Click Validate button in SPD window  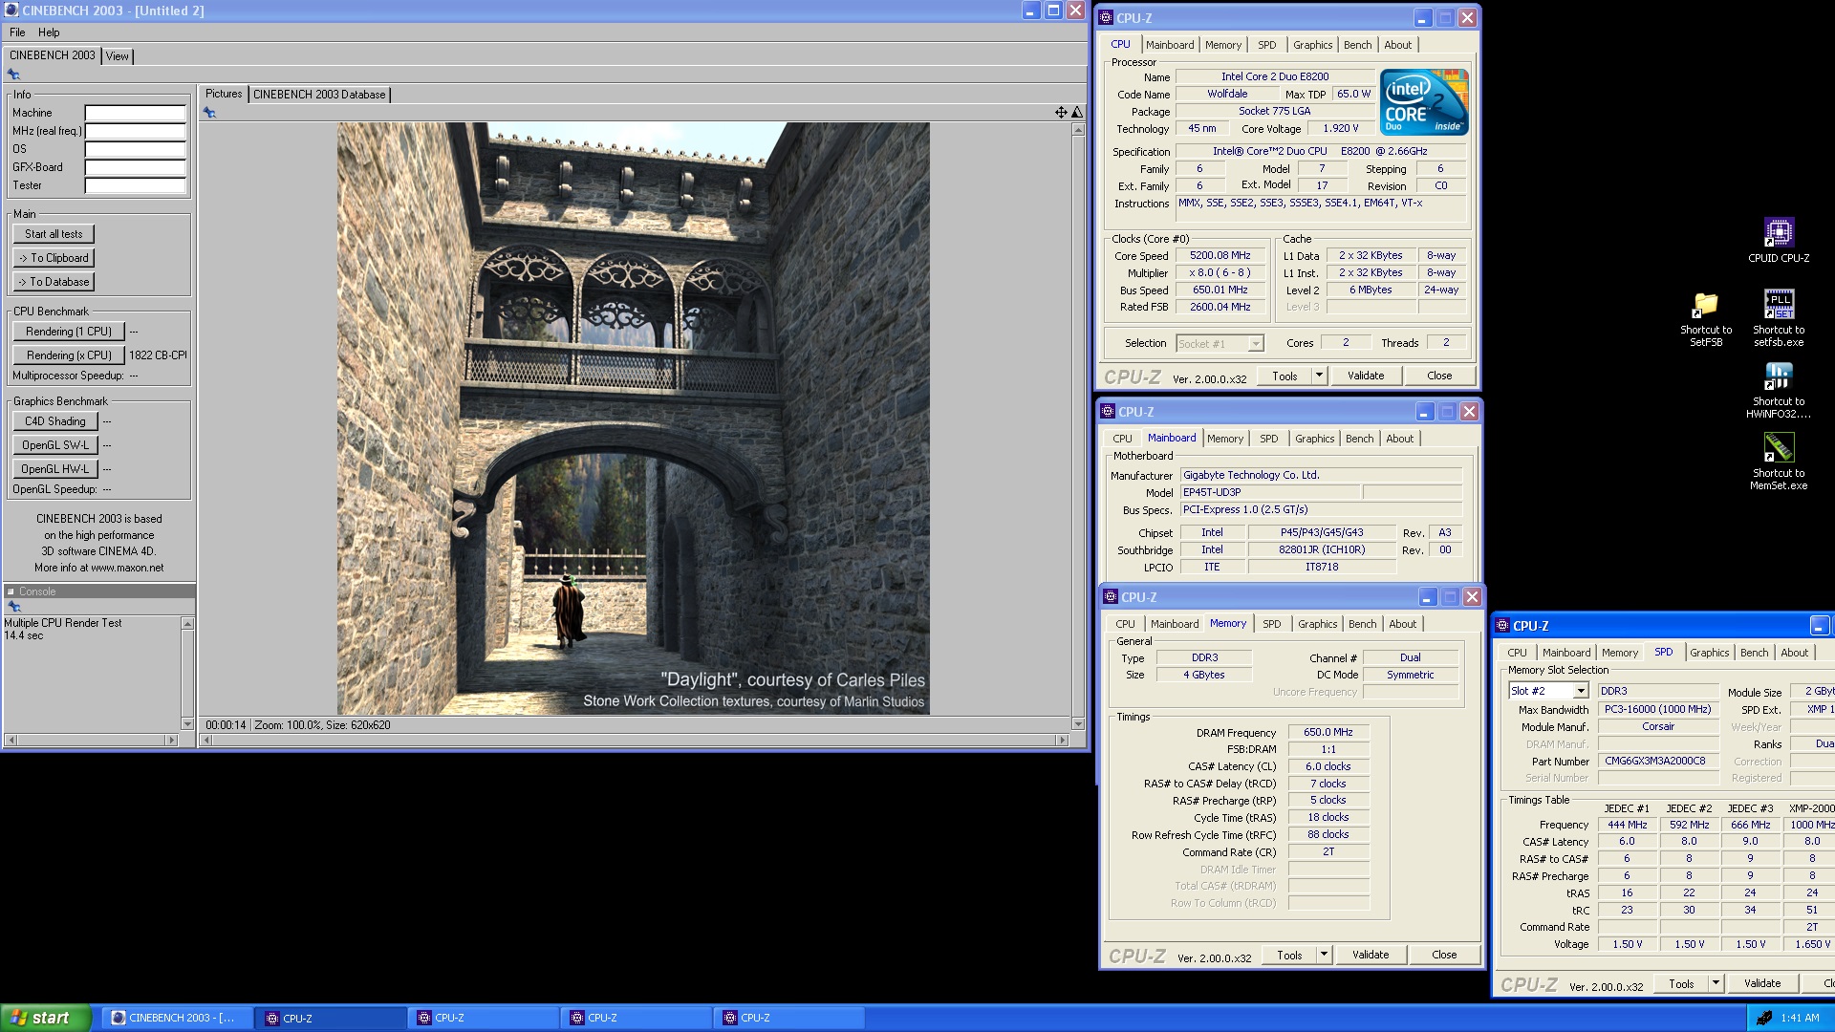1762,983
